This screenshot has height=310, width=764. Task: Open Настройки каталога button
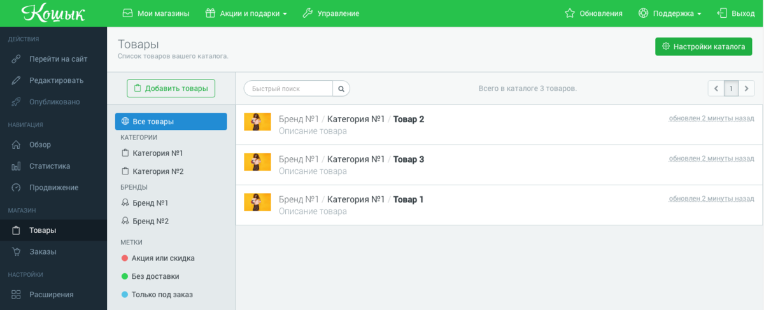click(704, 46)
